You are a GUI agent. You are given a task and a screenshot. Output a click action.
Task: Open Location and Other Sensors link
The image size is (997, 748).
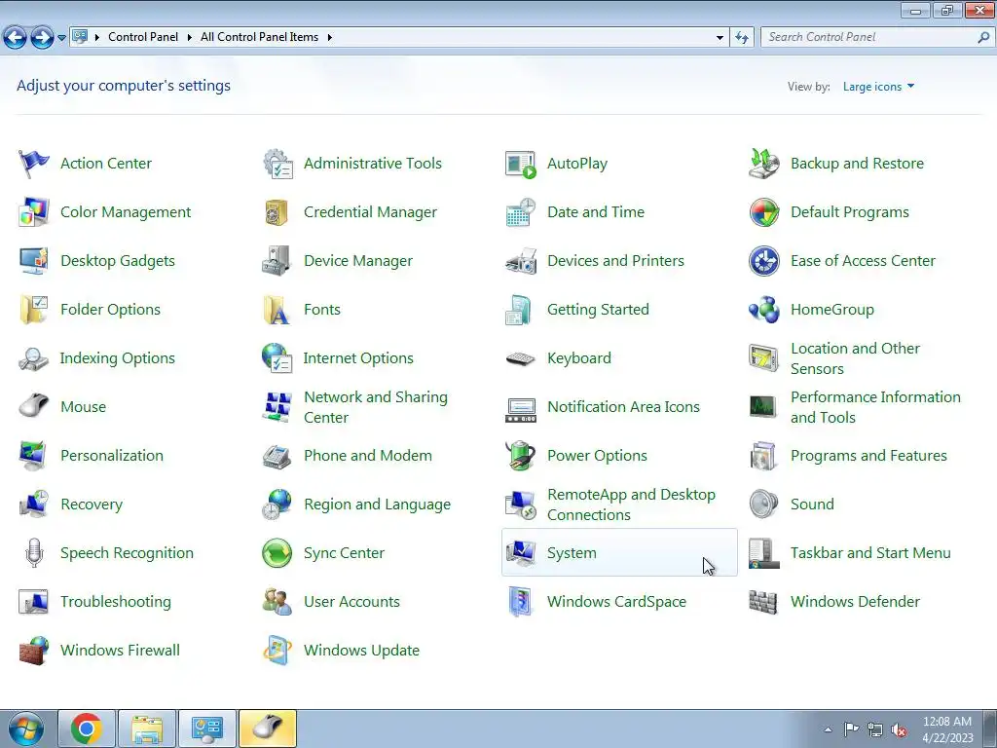click(855, 358)
